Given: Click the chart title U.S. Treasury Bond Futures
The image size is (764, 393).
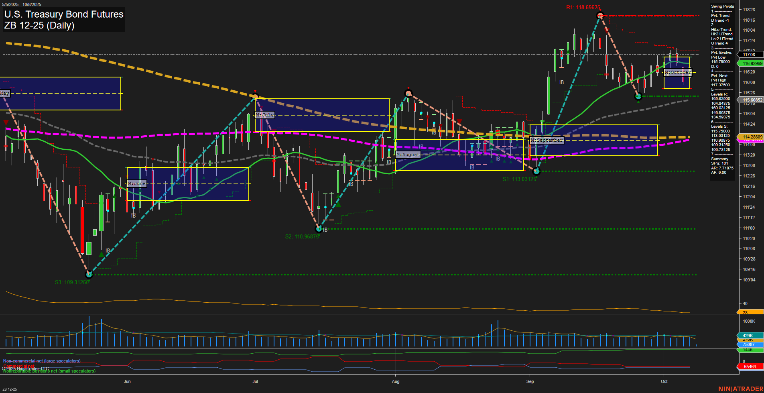Looking at the screenshot, I should click(x=64, y=14).
